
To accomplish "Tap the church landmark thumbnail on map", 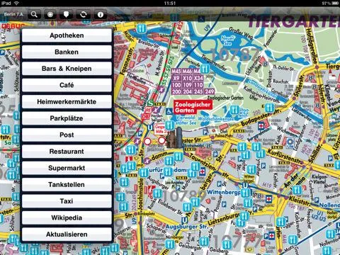I will pyautogui.click(x=175, y=138).
